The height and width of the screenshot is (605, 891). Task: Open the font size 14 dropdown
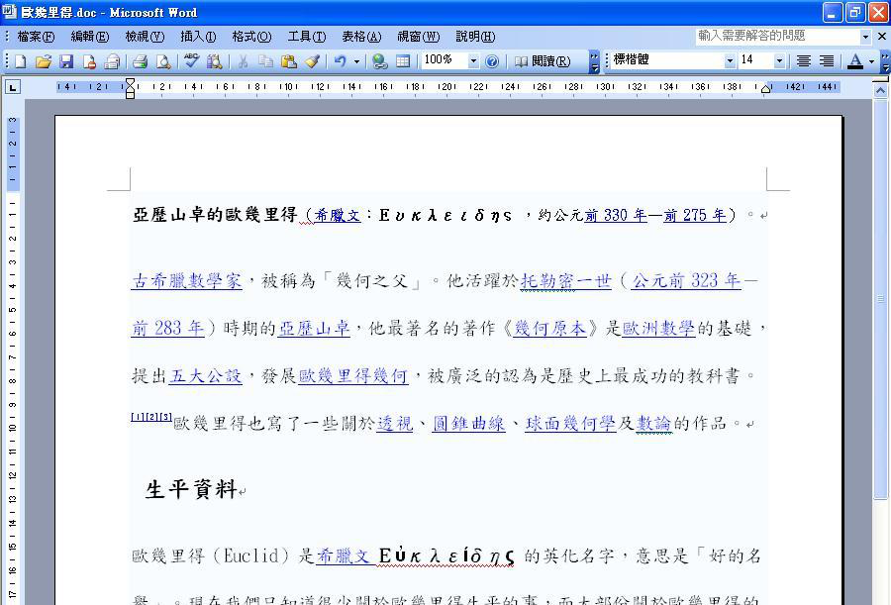click(780, 60)
